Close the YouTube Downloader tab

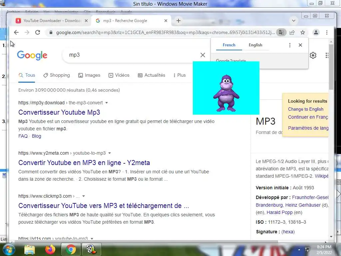(86, 21)
